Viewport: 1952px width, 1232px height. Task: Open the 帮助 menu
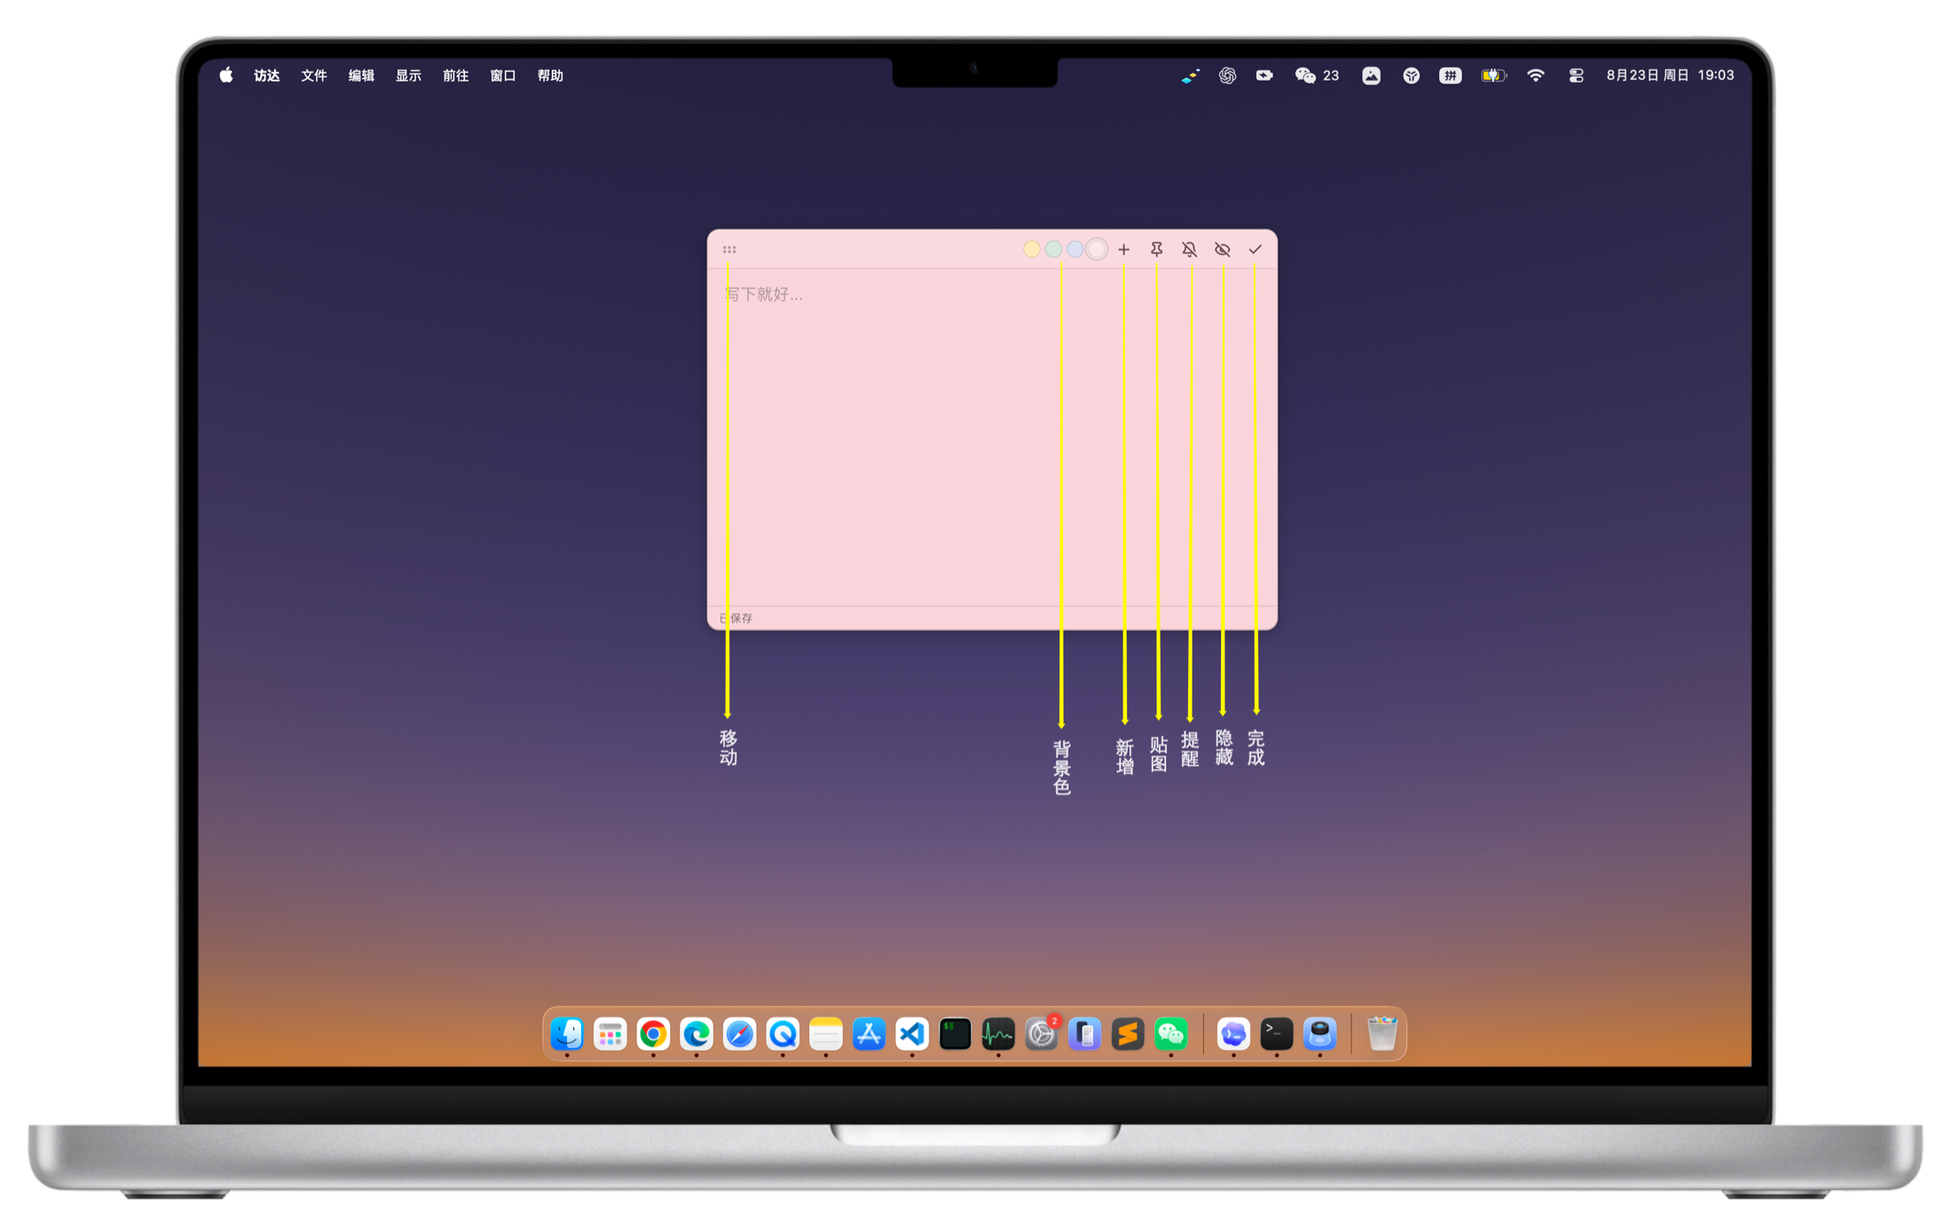pos(550,75)
